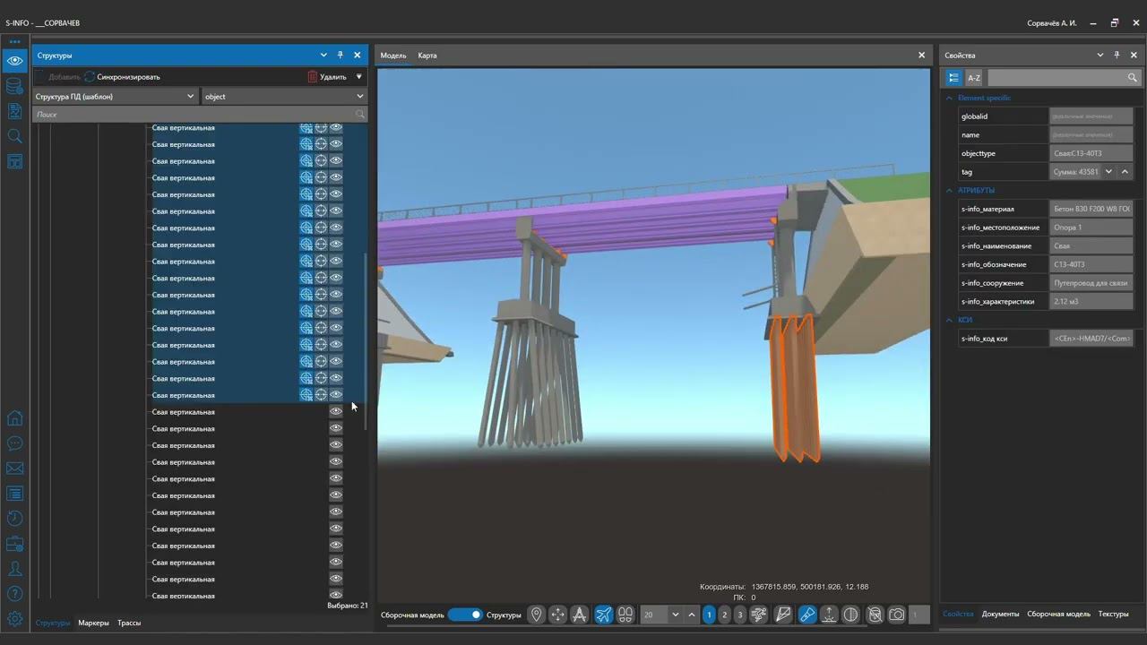
Task: Select the compass measuring tool
Action: tap(580, 615)
